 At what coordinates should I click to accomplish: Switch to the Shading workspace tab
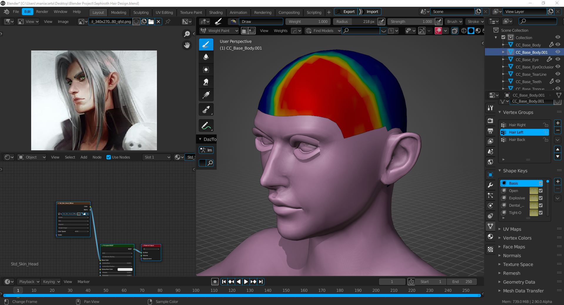click(216, 12)
